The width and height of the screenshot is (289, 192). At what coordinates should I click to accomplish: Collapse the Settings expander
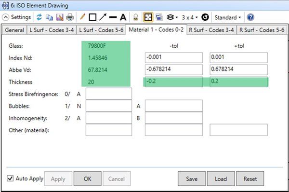(x=5, y=17)
